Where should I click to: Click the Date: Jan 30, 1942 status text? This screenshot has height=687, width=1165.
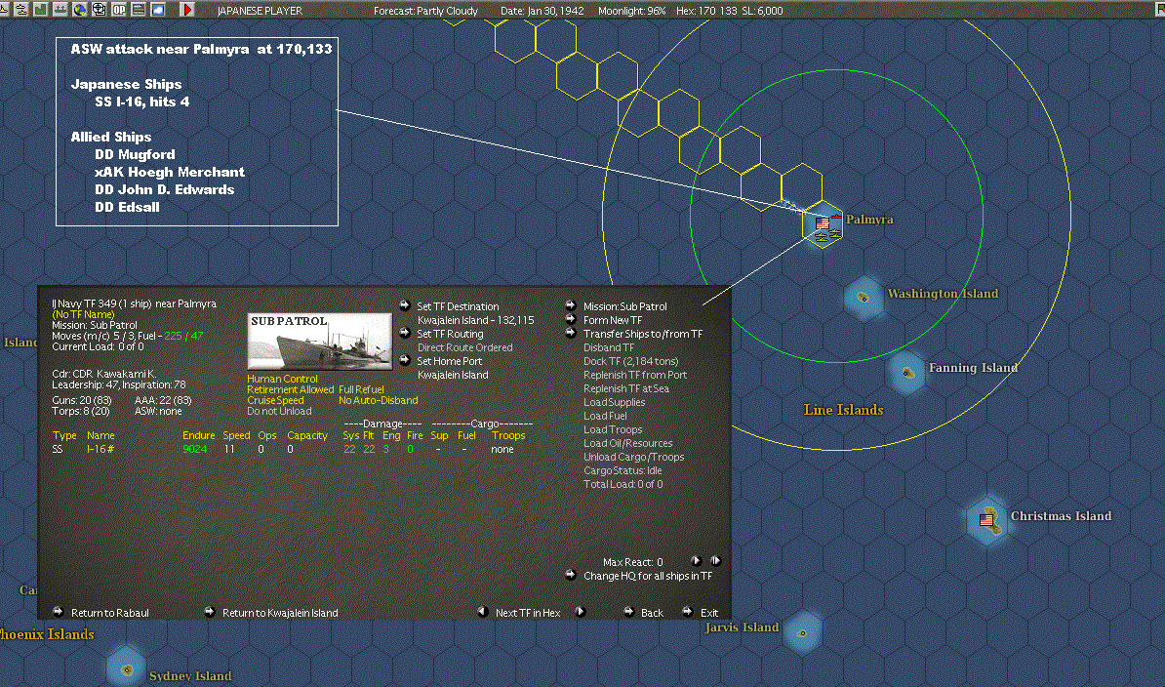pyautogui.click(x=542, y=11)
